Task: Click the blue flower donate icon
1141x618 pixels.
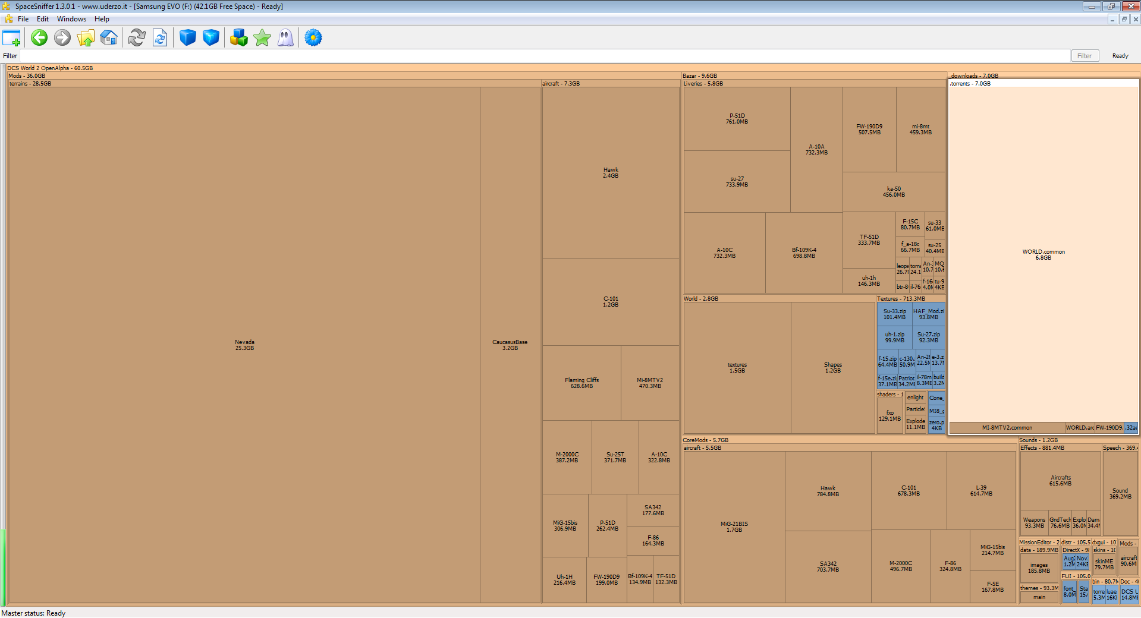Action: 313,38
